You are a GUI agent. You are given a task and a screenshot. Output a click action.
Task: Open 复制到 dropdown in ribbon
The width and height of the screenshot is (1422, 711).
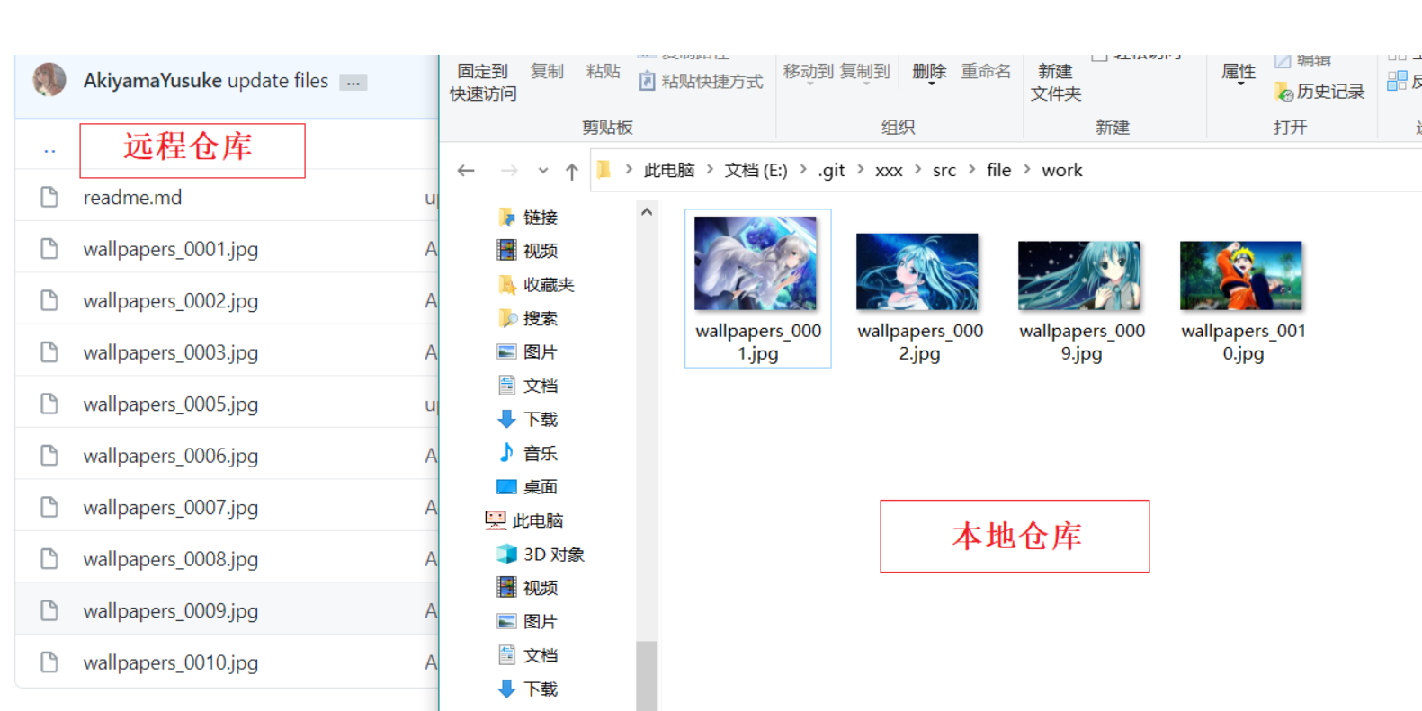click(x=864, y=73)
